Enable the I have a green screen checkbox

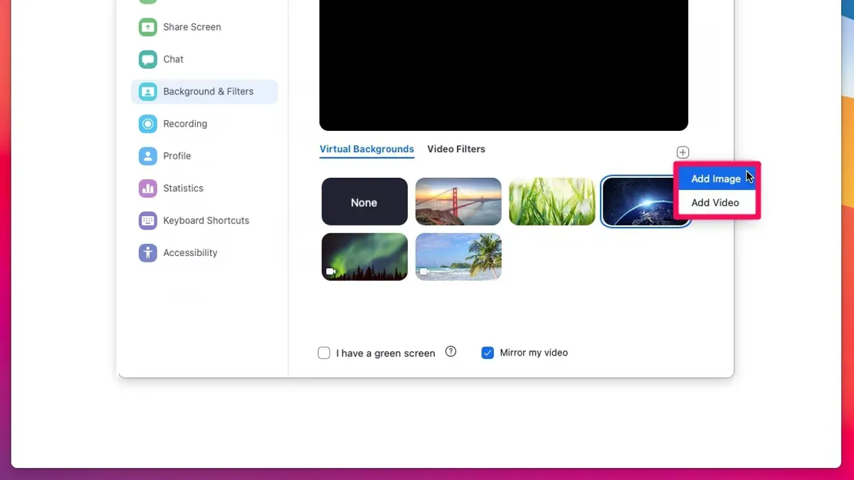324,353
